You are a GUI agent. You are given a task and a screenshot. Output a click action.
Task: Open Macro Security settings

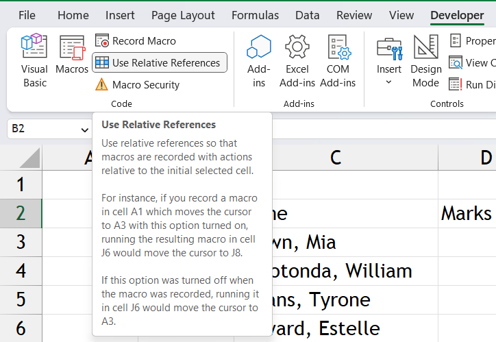pos(137,85)
